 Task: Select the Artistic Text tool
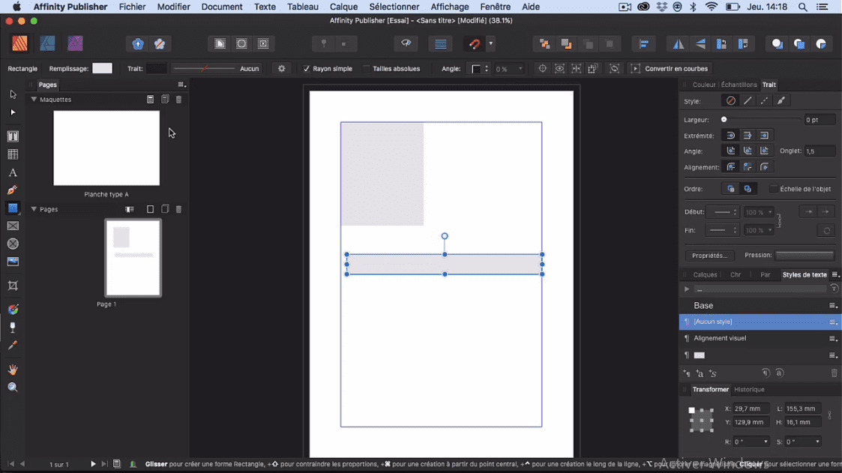(x=12, y=172)
